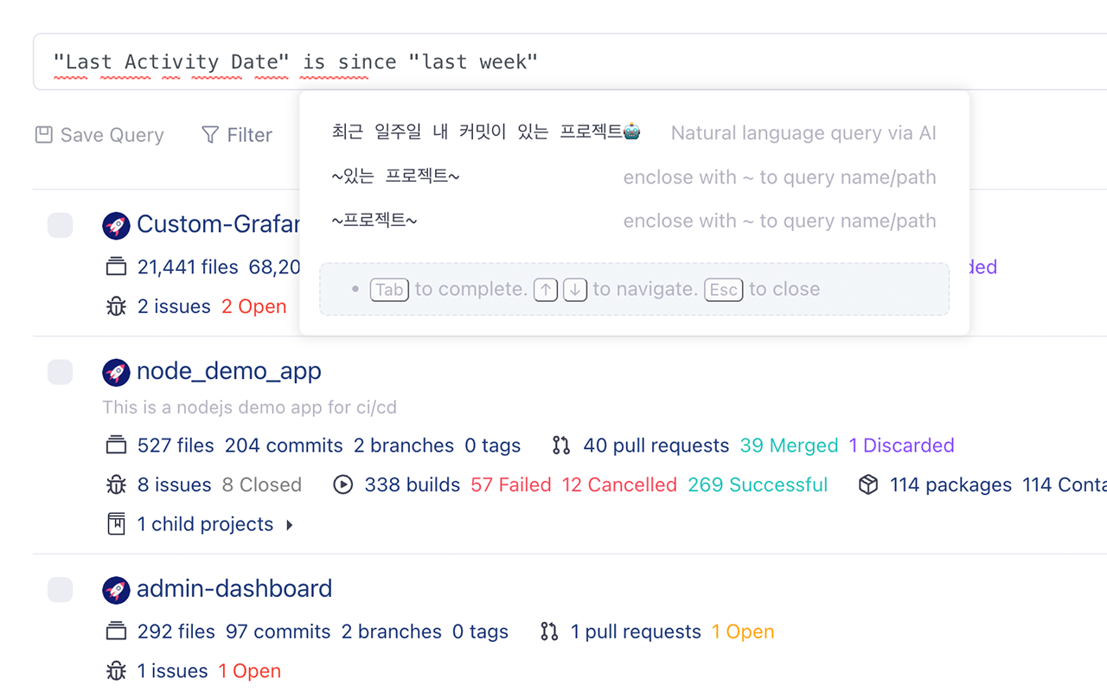Click 1 child projects link
Screen dimensions: 1107x692
[205, 525]
